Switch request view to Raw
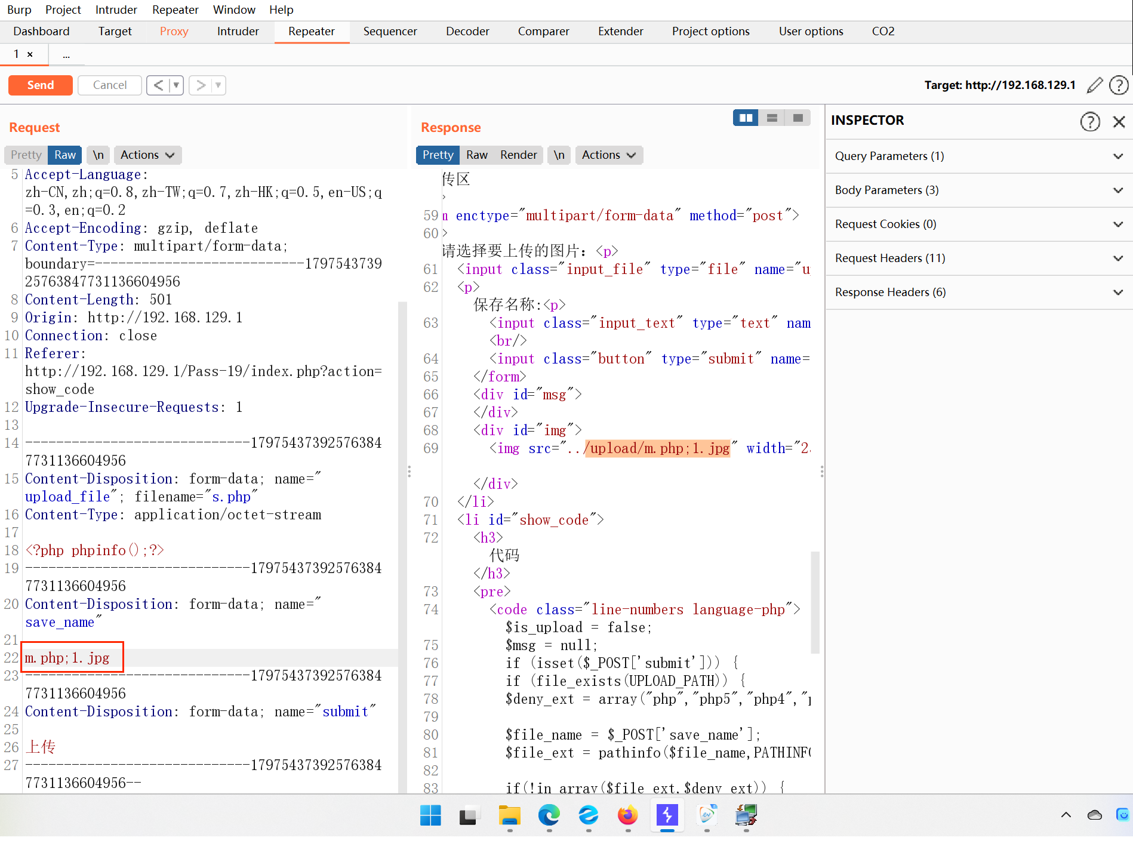This screenshot has height=862, width=1133. click(65, 155)
